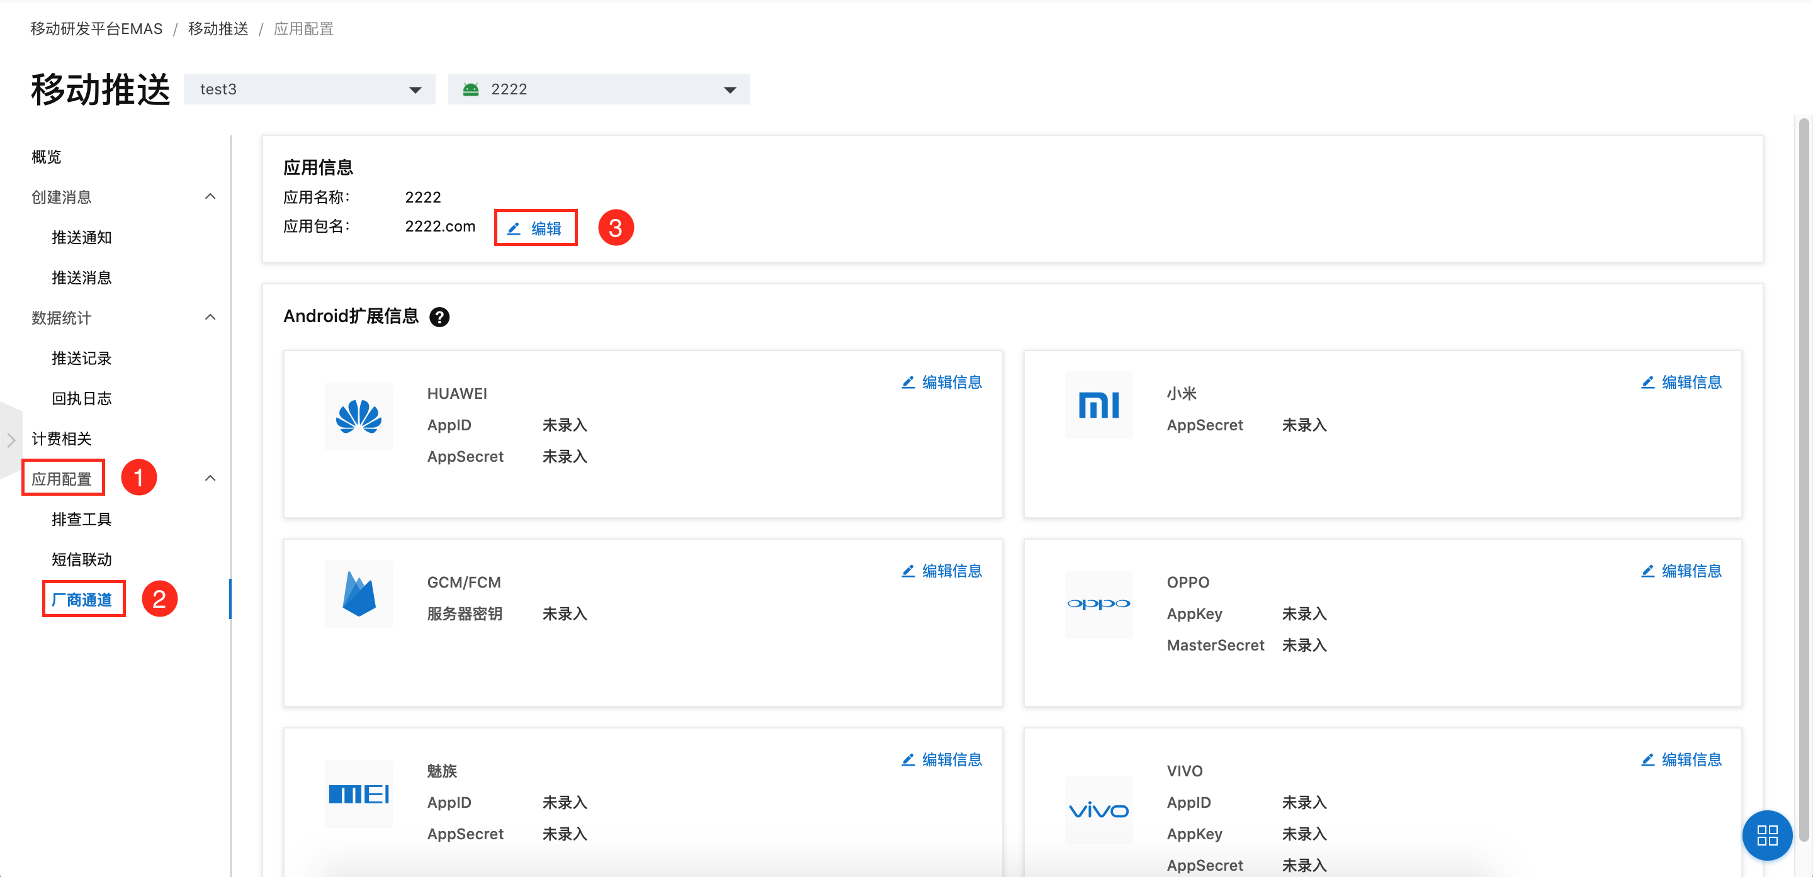Collapse the 应用配置 section chevron
This screenshot has width=1813, height=877.
tap(210, 479)
